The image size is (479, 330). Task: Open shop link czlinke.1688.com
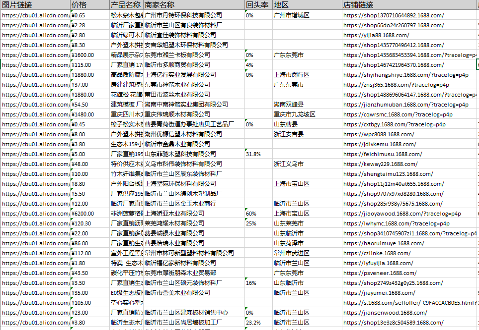pos(377,253)
